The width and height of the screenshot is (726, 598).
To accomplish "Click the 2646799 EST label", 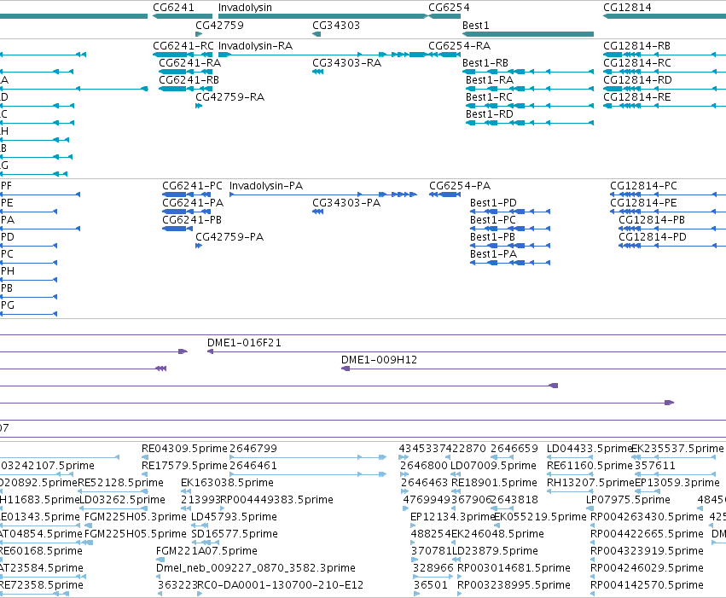I will pyautogui.click(x=253, y=448).
